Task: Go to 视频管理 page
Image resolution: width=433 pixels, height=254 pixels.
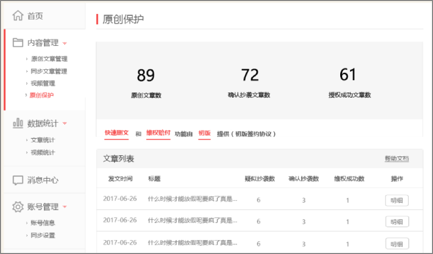Action: point(43,83)
